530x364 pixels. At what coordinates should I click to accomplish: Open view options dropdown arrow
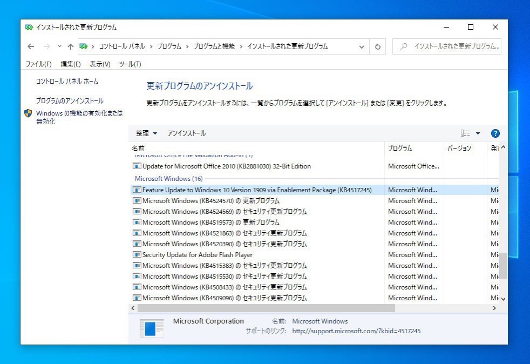click(478, 133)
